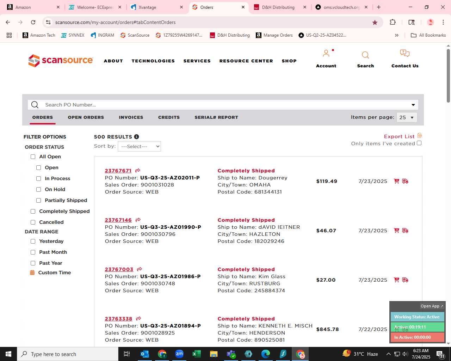
Task: Click Open App button in overlay widget
Action: tap(432, 306)
